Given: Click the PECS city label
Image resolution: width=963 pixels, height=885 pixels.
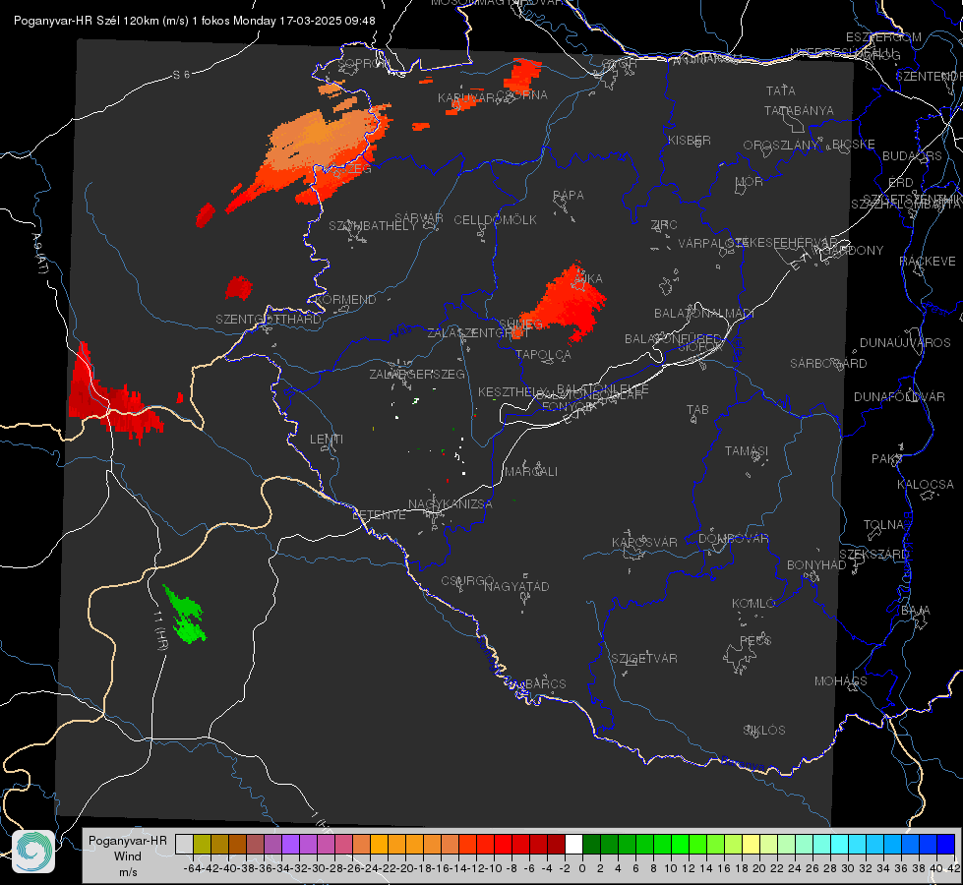Looking at the screenshot, I should (x=754, y=641).
